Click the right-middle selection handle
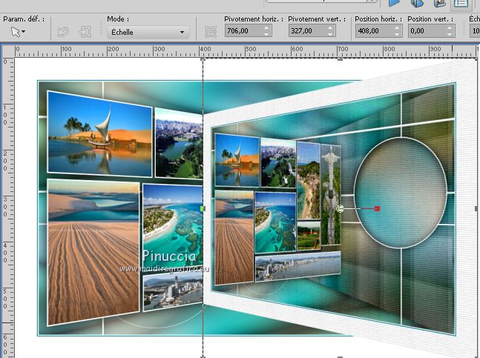 (x=476, y=209)
